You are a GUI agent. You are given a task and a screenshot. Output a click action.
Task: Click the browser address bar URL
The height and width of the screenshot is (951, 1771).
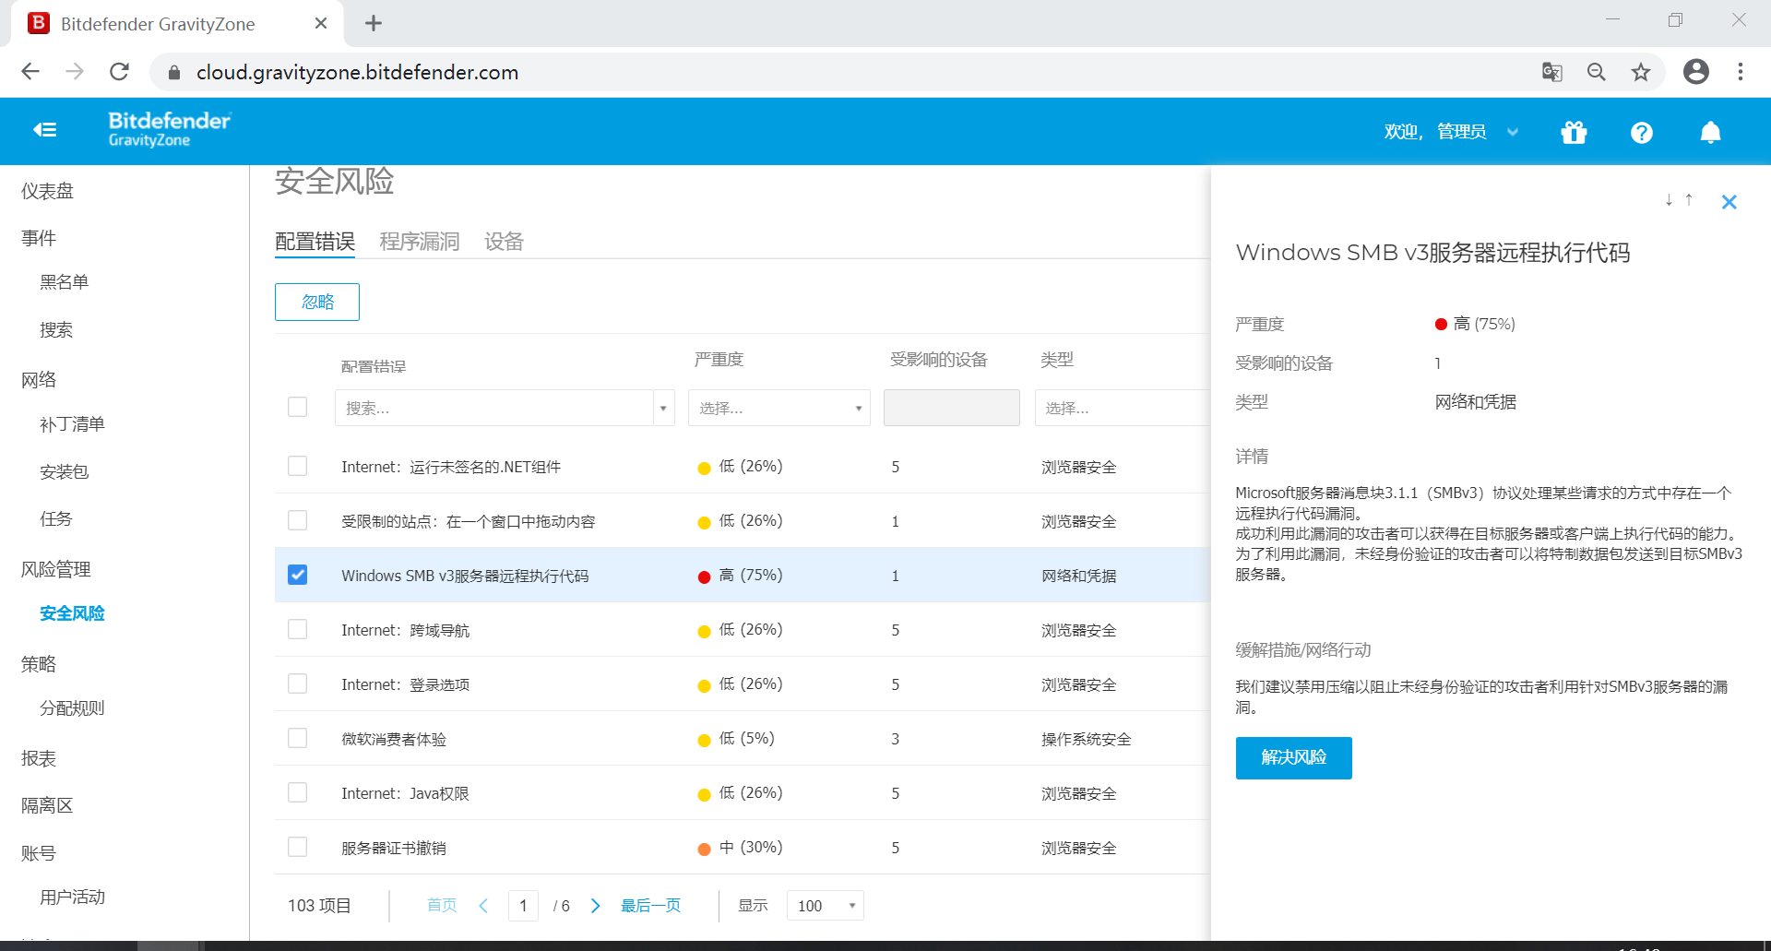[x=357, y=72]
